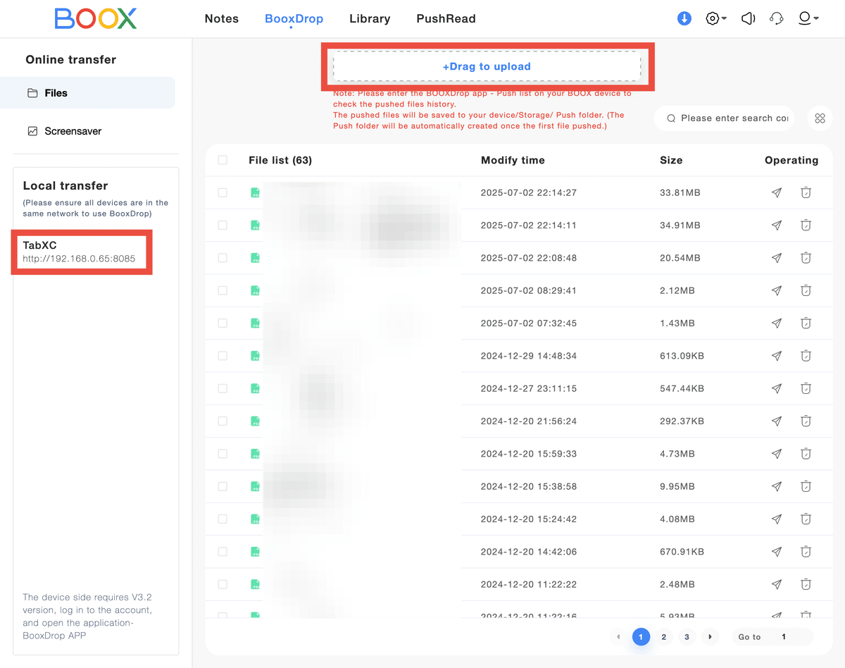Open the settings gear menu
845x668 pixels.
coord(716,19)
